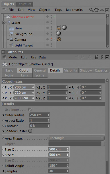Image resolution: width=110 pixels, height=174 pixels.
Task: Click the Samples stepper arrows
Action: 67,171
